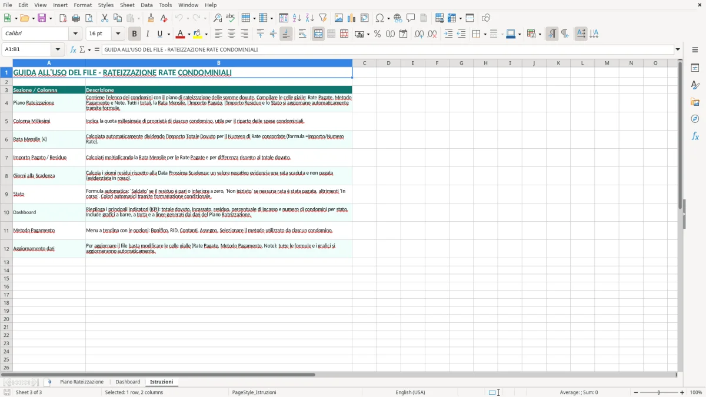
Task: Click the Sort Descending icon
Action: tap(310, 18)
